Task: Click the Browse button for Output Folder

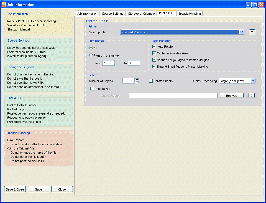Action: click(231, 95)
